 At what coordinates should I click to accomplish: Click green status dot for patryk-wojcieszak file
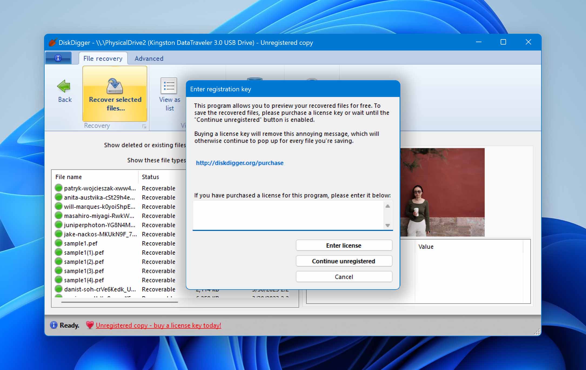(x=58, y=188)
